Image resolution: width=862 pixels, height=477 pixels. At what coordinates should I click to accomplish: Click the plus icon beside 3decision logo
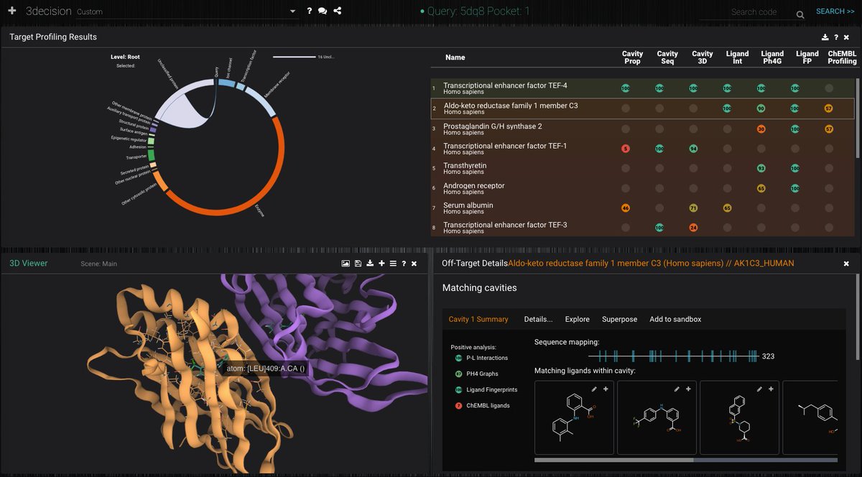(x=11, y=11)
